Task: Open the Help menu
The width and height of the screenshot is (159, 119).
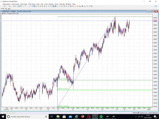Action: [x=74, y=4]
